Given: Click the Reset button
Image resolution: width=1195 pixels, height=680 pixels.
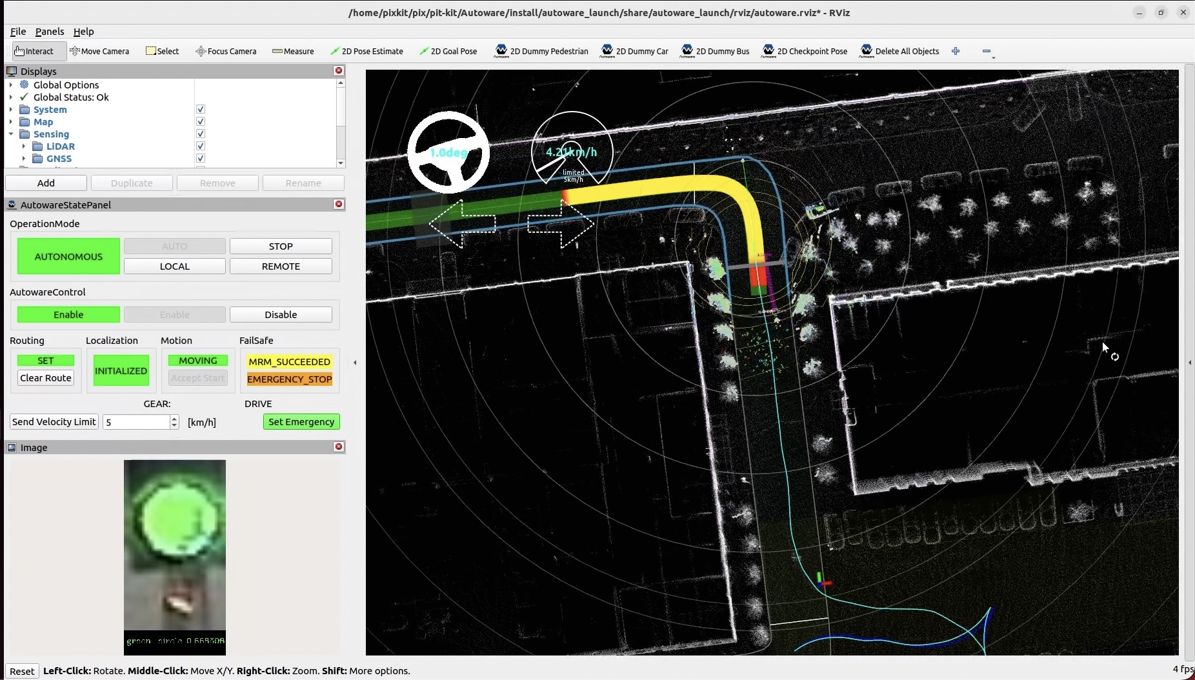Looking at the screenshot, I should pos(22,671).
